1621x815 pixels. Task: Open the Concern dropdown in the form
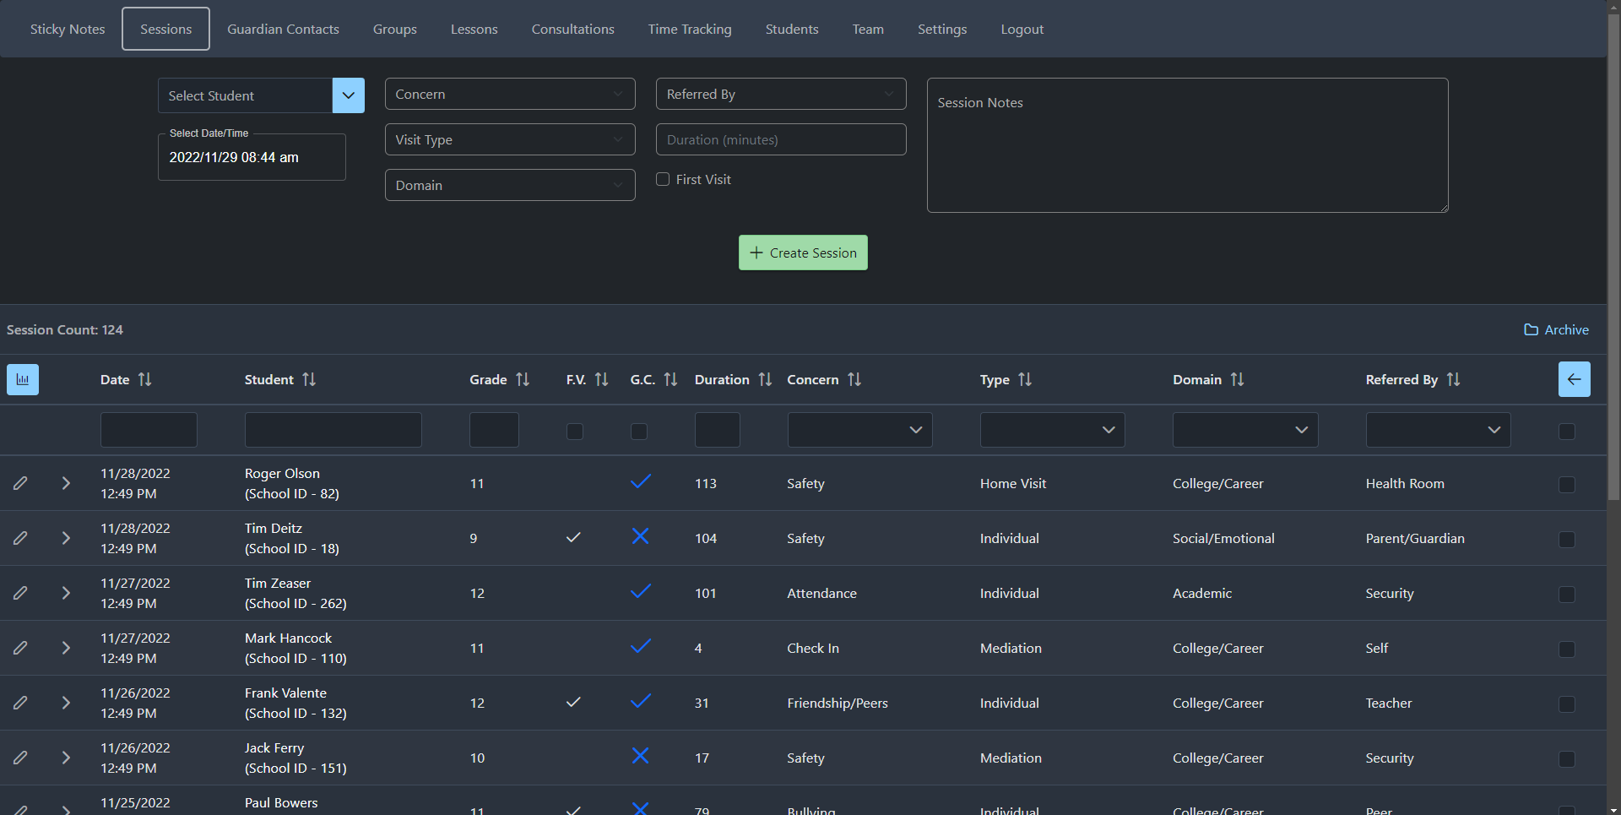pyautogui.click(x=510, y=94)
